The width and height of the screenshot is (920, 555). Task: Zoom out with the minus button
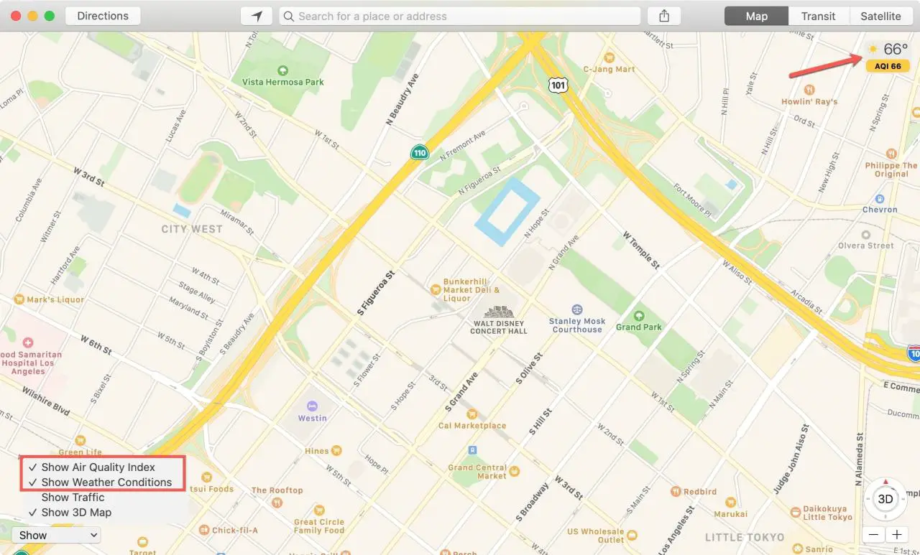pos(874,535)
